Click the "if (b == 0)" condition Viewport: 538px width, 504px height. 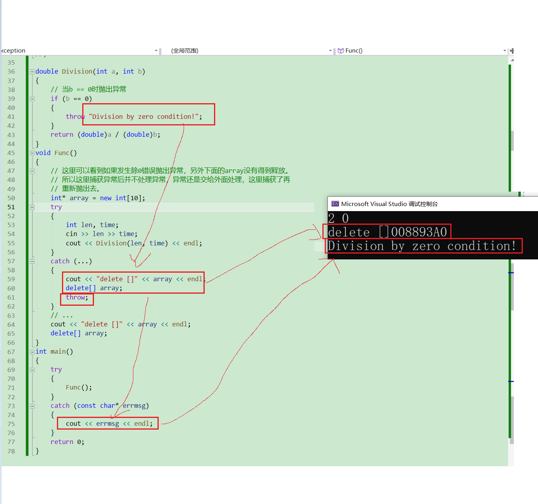71,99
